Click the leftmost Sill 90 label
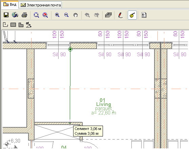Viewport: 189px width, 149px height. tap(59, 55)
